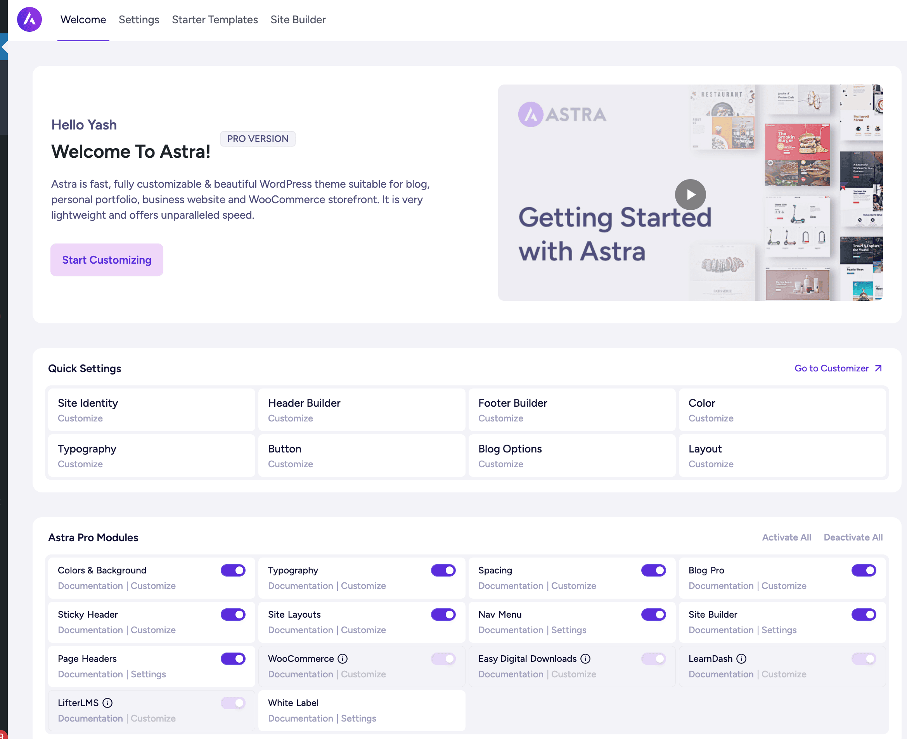
Task: Click Deactivate All modules
Action: pos(853,537)
